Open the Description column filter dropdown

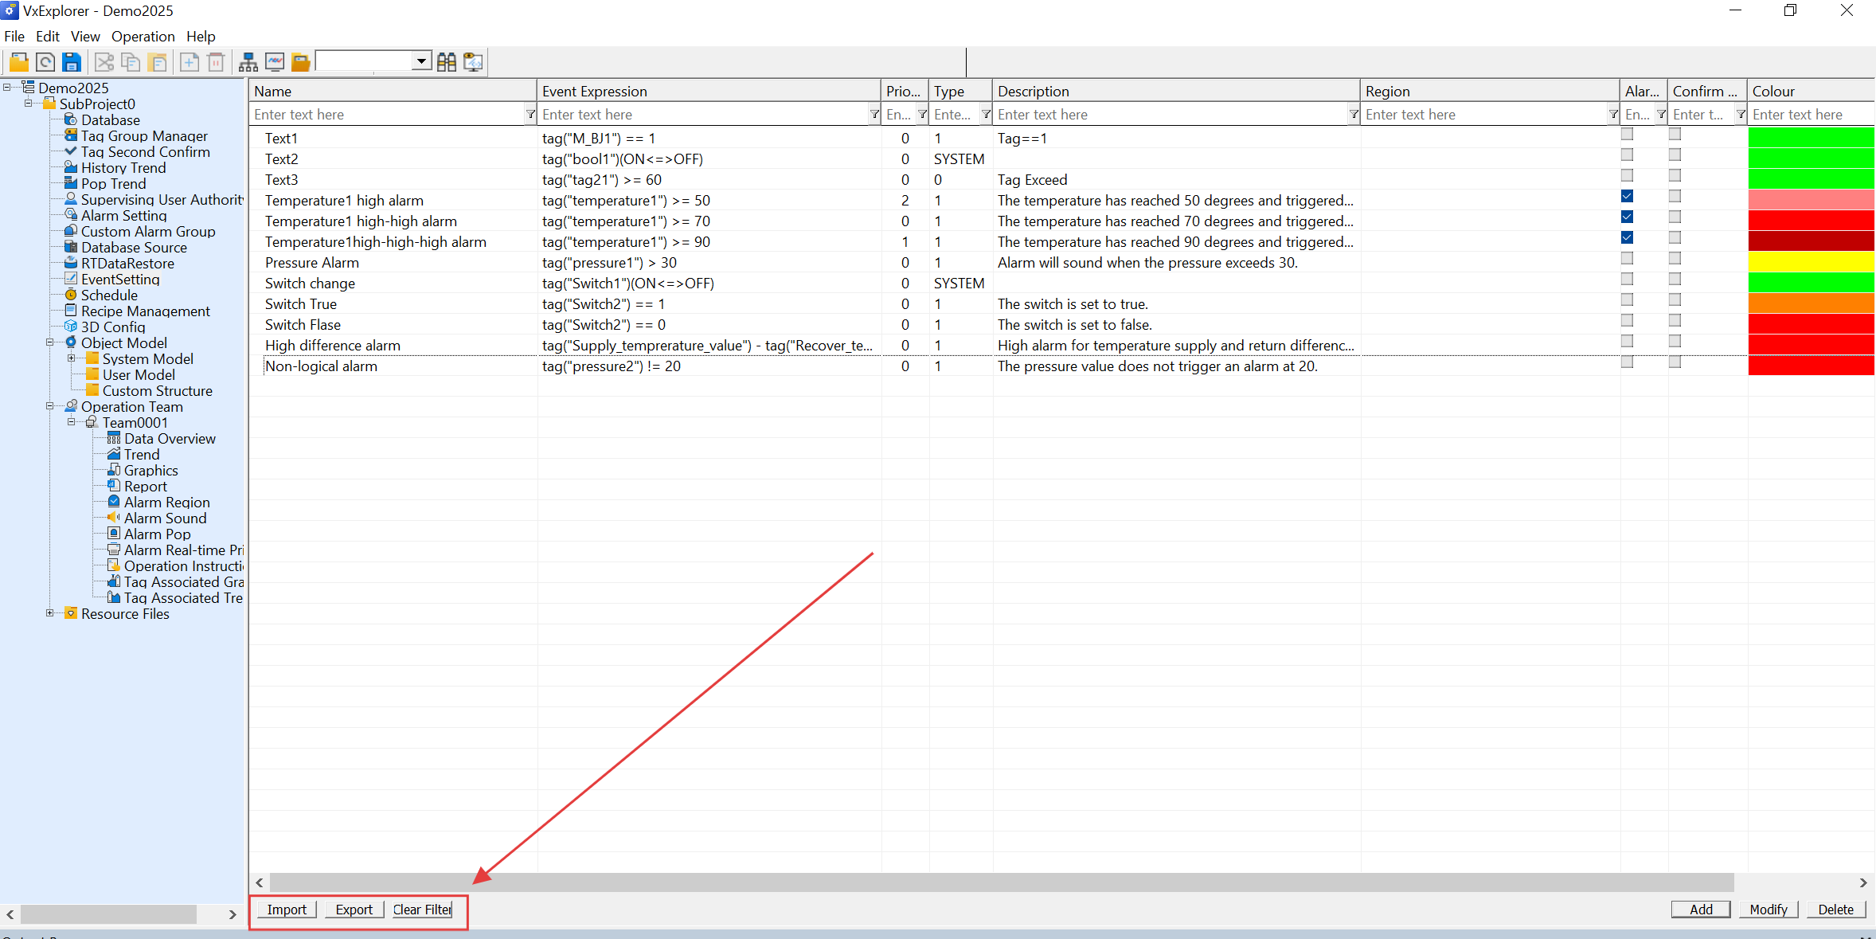[x=1354, y=115]
